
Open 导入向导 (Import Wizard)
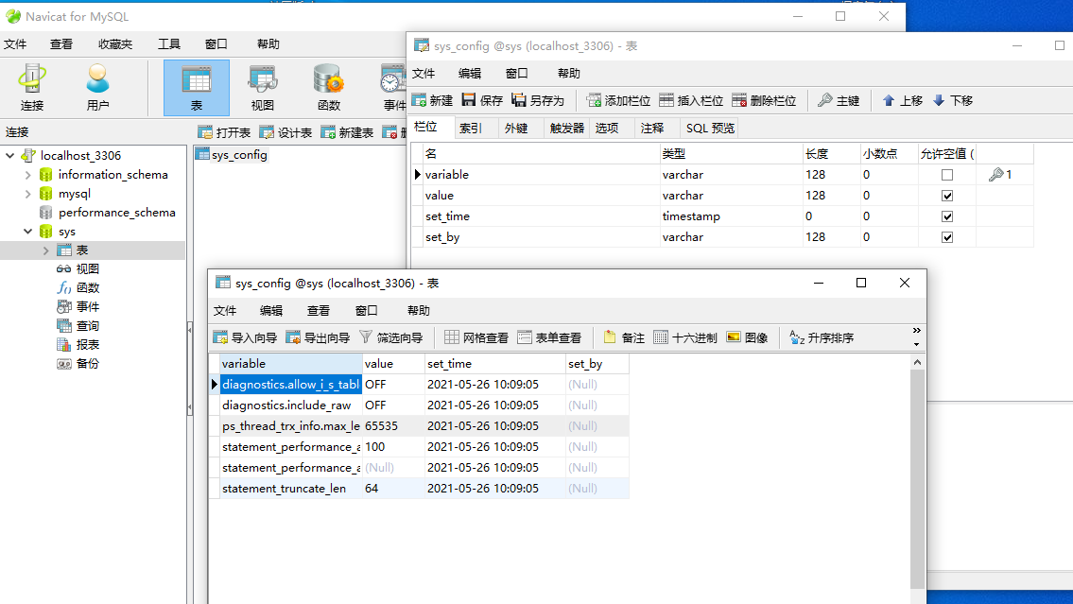coord(245,337)
